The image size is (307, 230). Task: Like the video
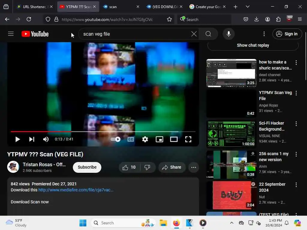click(x=129, y=167)
